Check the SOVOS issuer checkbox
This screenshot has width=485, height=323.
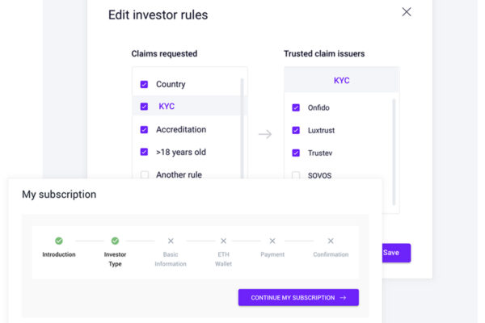[296, 175]
